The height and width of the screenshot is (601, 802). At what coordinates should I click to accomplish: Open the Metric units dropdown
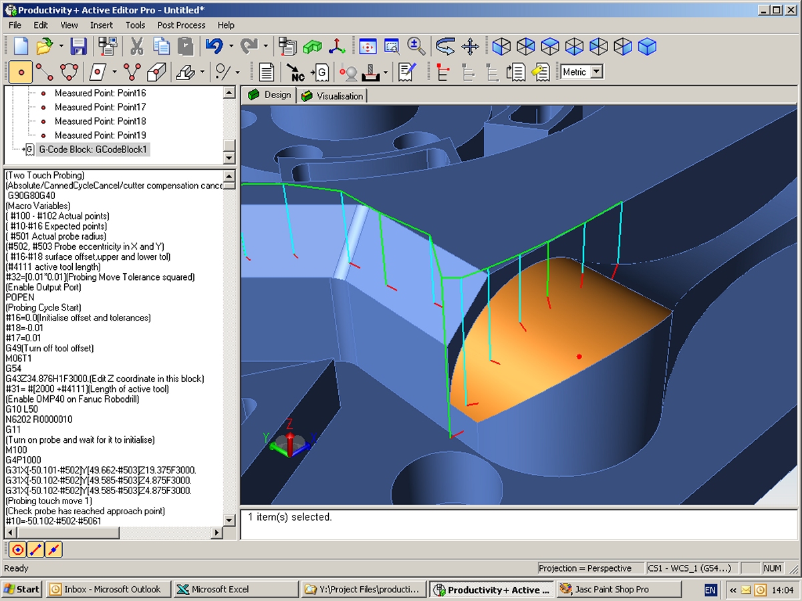coord(597,71)
